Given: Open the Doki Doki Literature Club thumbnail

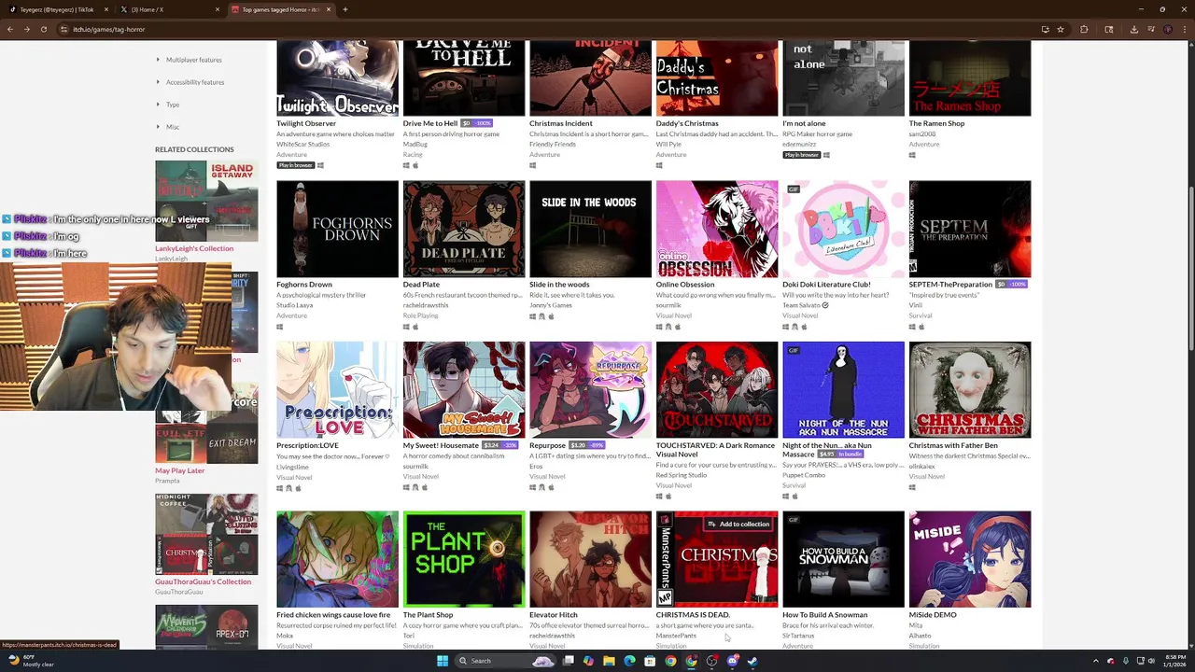Looking at the screenshot, I should pos(843,230).
